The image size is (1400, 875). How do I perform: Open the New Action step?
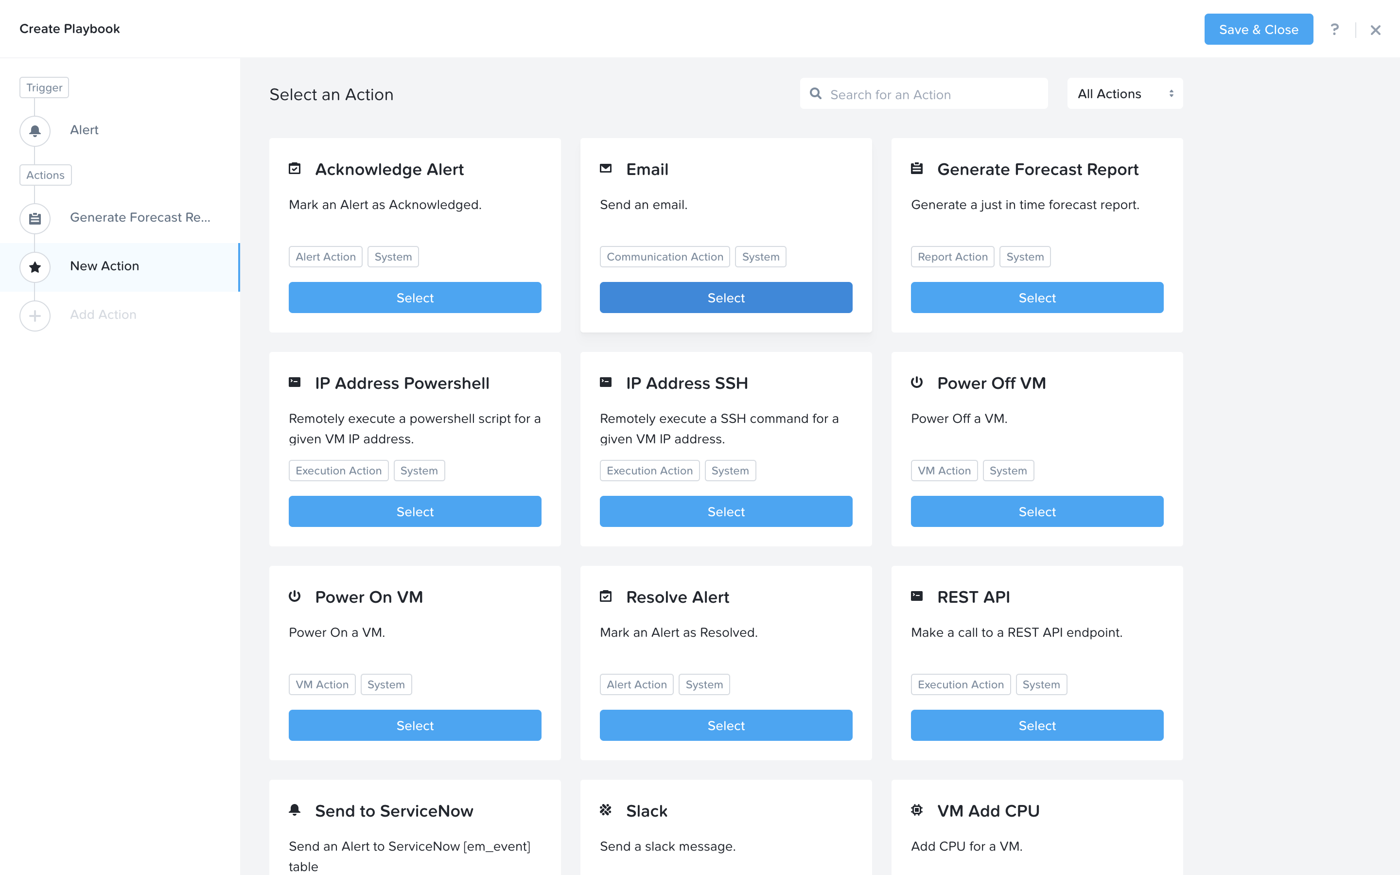tap(120, 267)
